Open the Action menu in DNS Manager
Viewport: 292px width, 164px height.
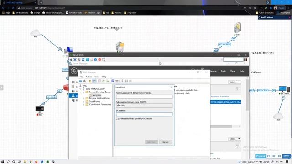click(x=89, y=77)
